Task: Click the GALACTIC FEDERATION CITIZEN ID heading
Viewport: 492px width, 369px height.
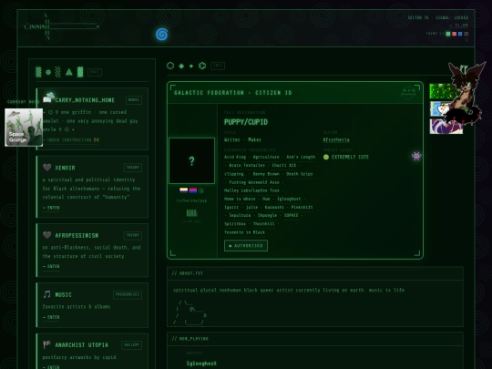Action: click(233, 93)
